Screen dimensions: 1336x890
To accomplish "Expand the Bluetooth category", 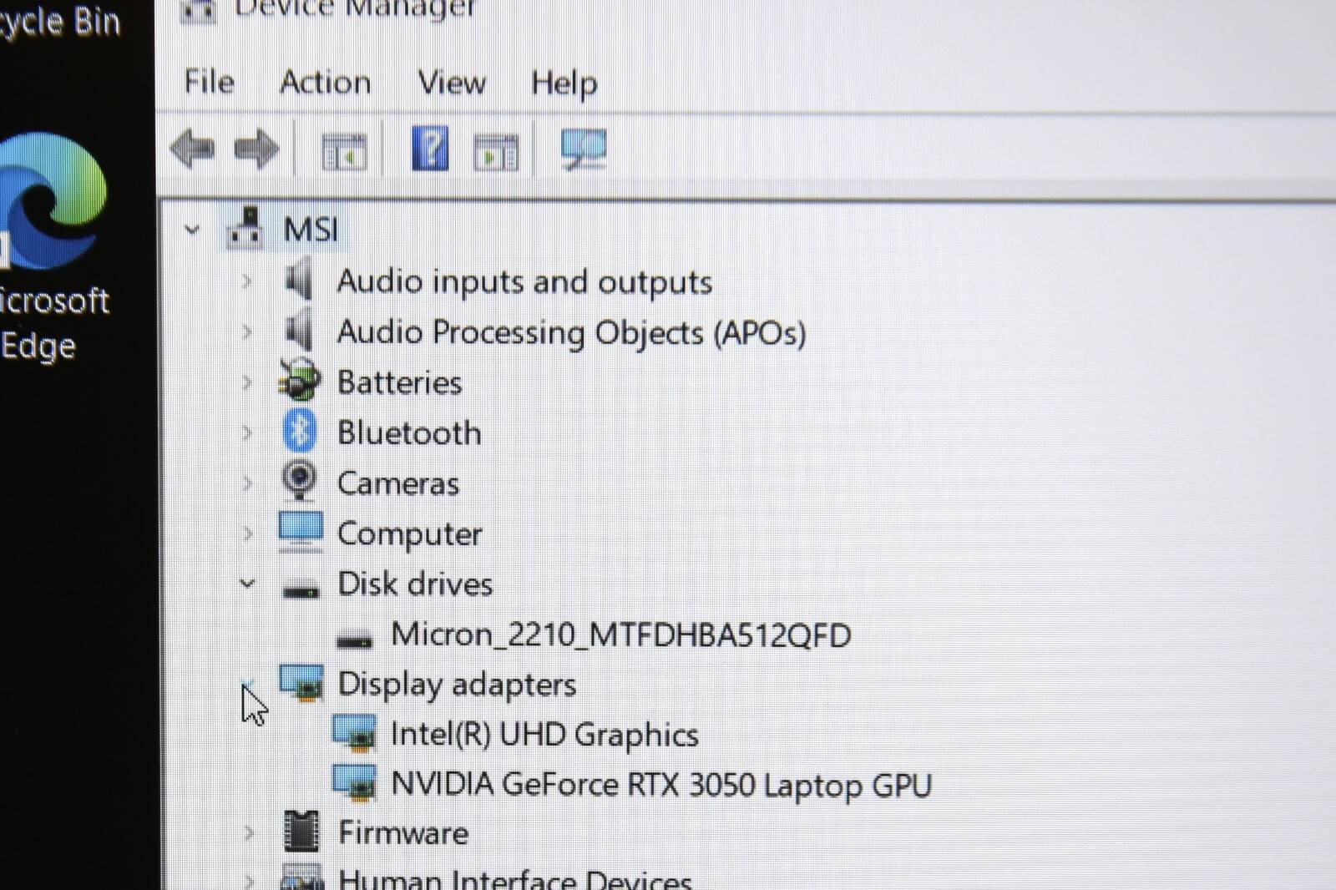I will [x=247, y=432].
